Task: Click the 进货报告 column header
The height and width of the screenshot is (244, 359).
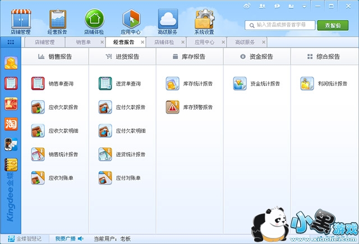Action: click(x=122, y=57)
